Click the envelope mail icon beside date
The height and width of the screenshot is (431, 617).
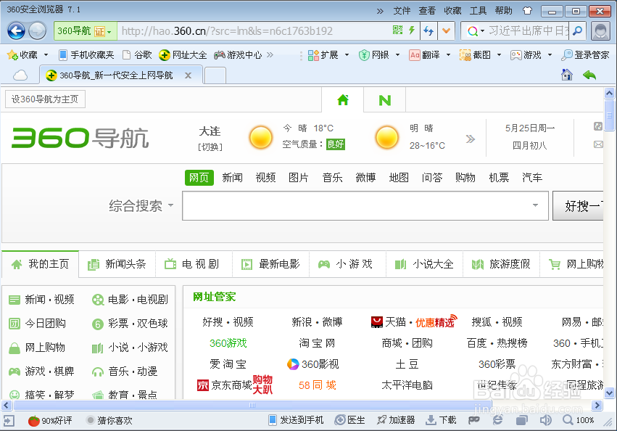tap(598, 144)
